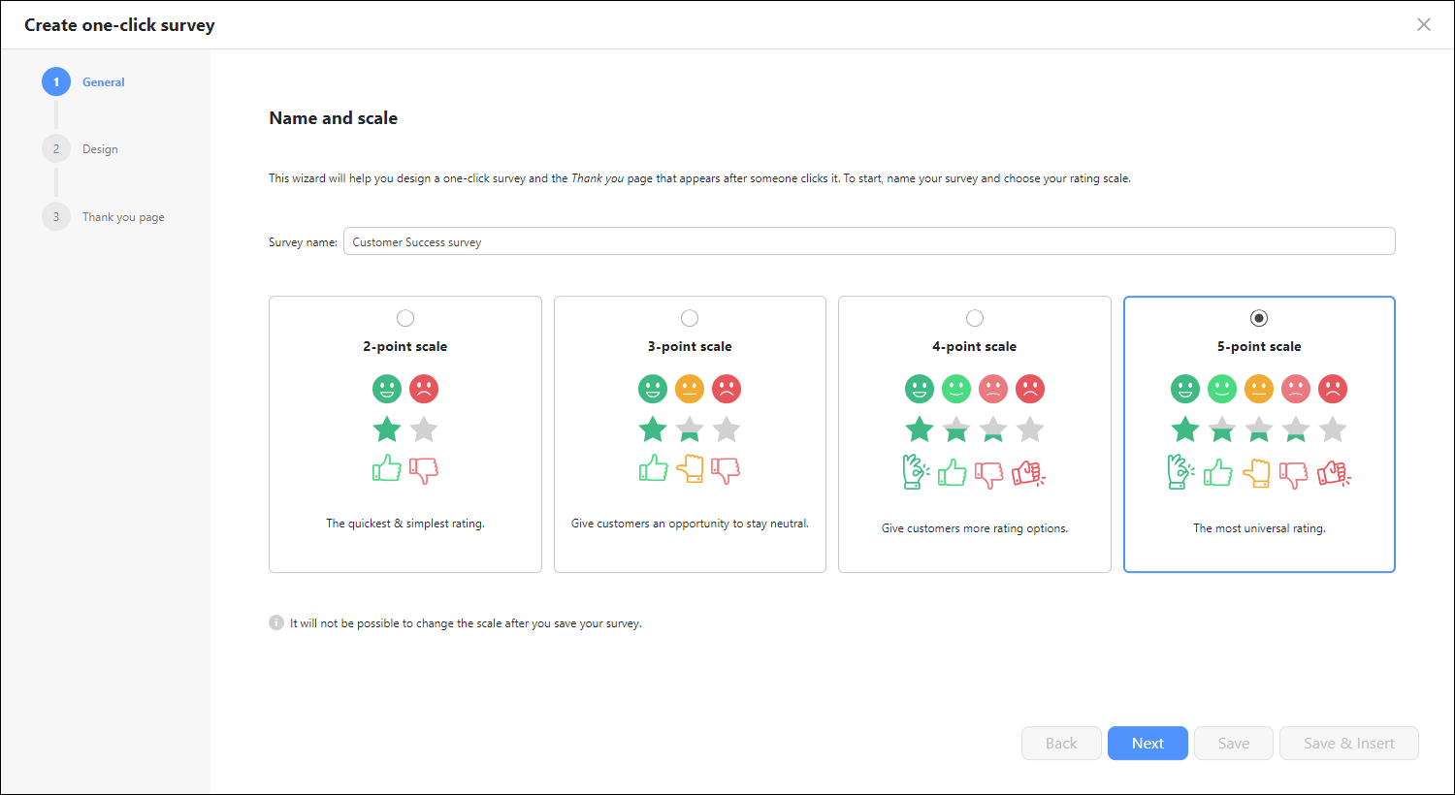Image resolution: width=1455 pixels, height=795 pixels.
Task: Select the 5-point scale radio button
Action: click(1259, 318)
